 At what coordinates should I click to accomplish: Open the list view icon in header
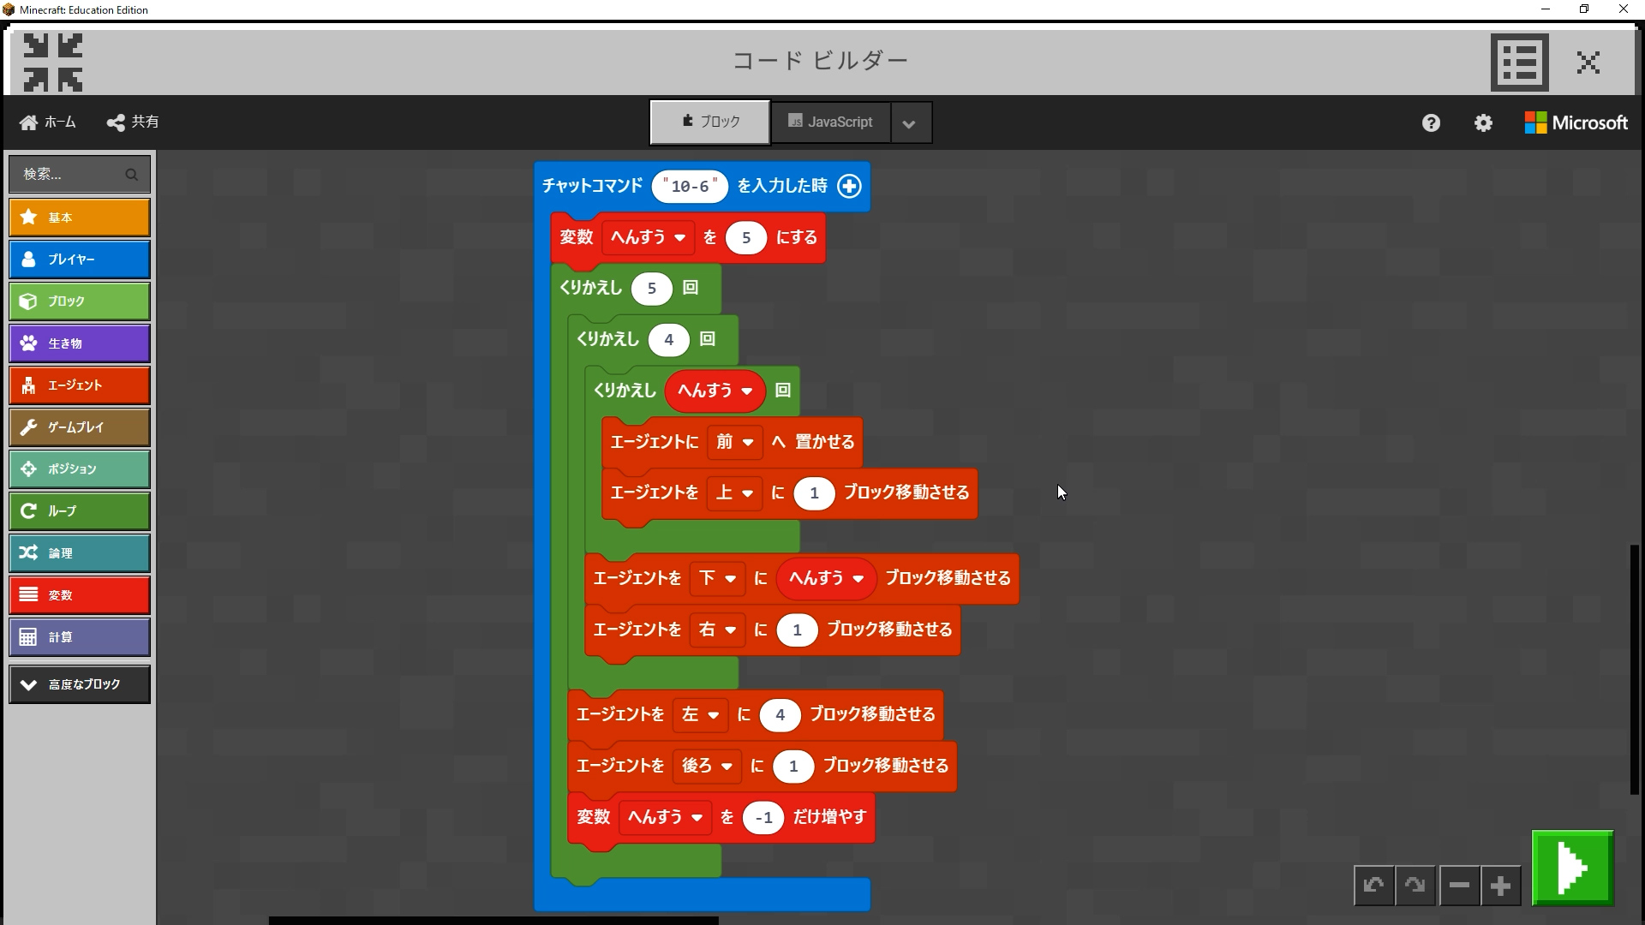click(x=1519, y=63)
